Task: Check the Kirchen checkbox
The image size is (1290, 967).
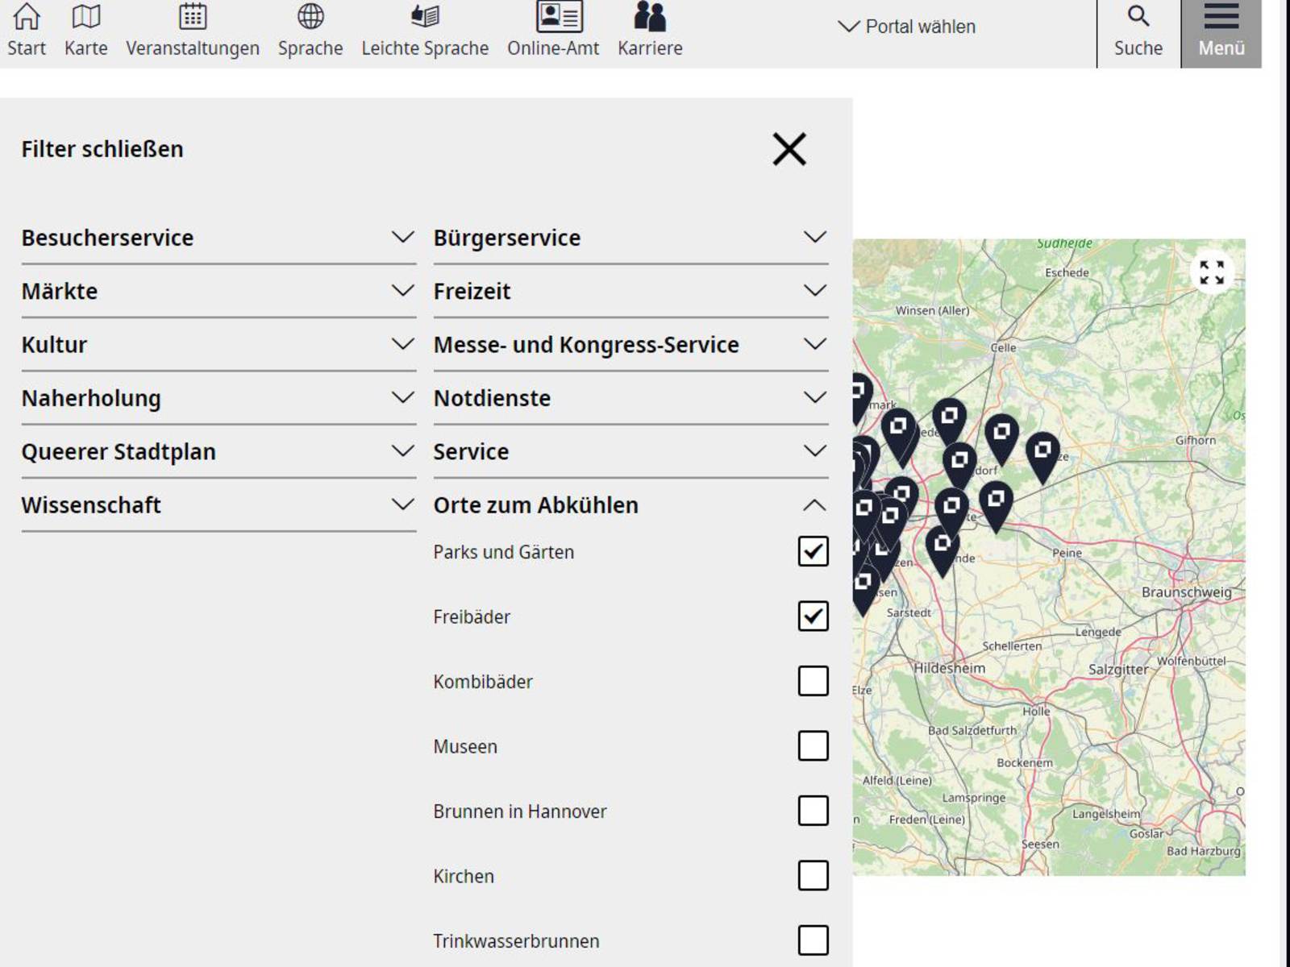Action: pyautogui.click(x=813, y=876)
